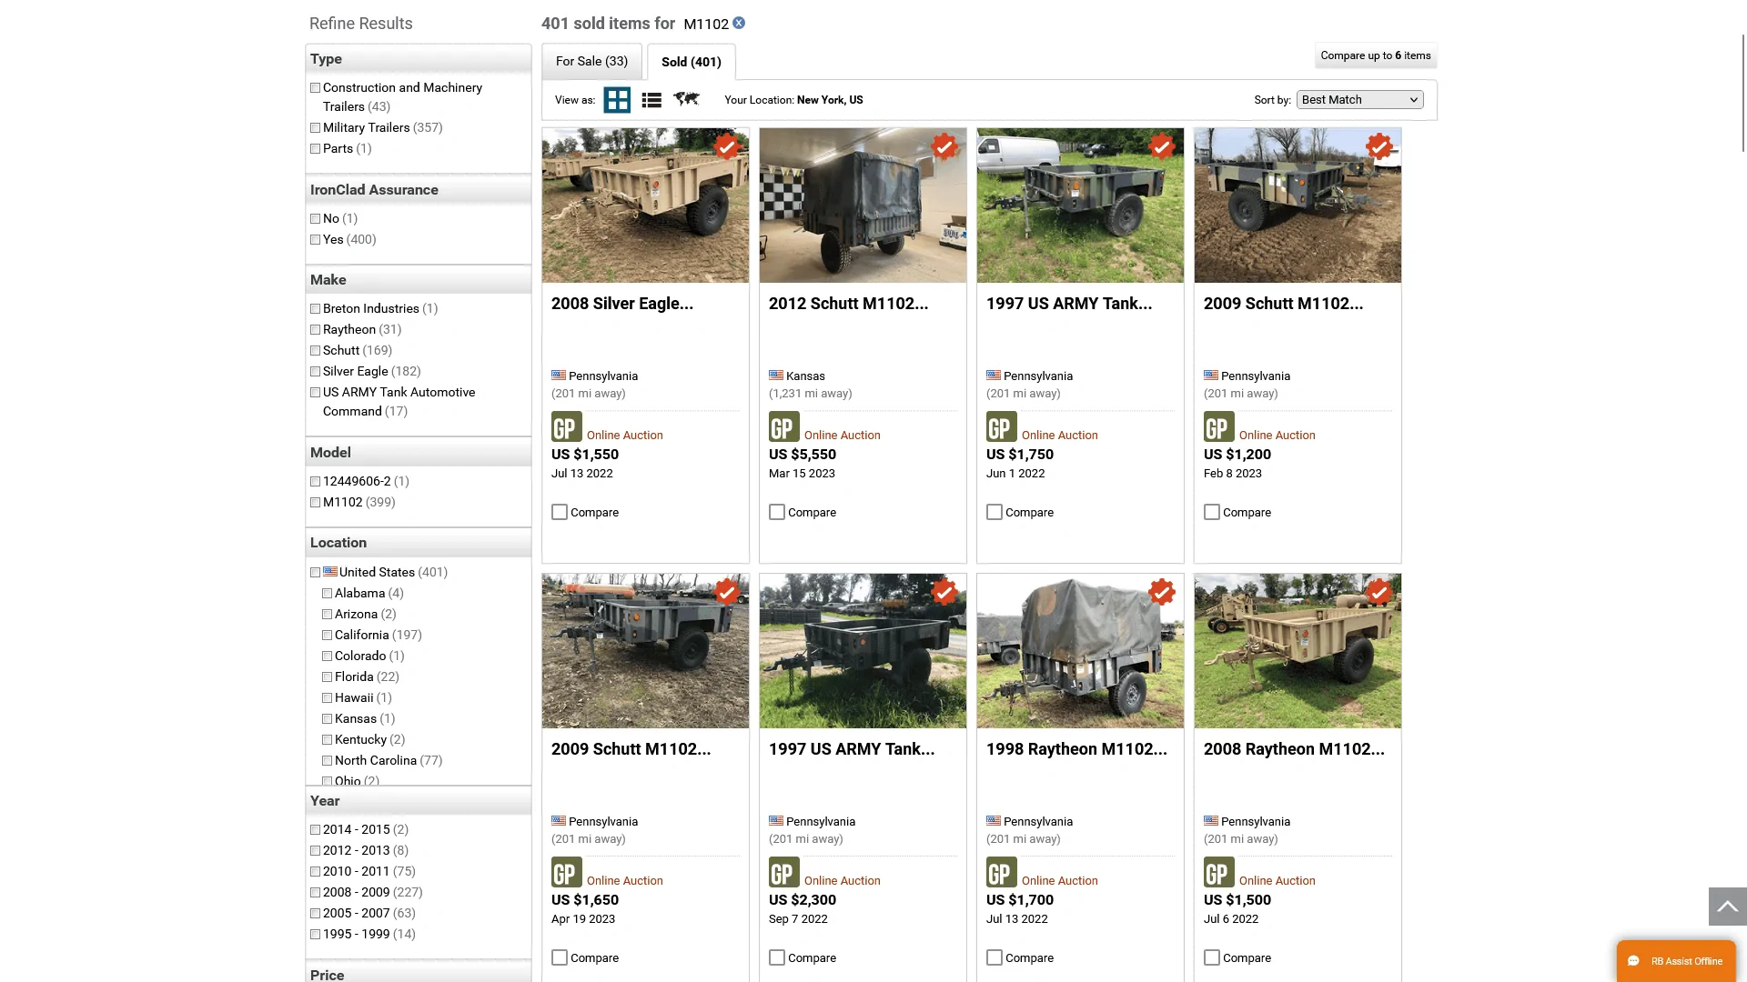Click IronClad badge on 1998 Raytheon M1102
This screenshot has width=1747, height=982.
click(x=1161, y=592)
